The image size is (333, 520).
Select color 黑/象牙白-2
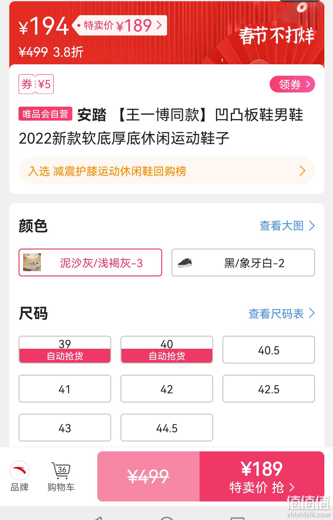coord(243,262)
